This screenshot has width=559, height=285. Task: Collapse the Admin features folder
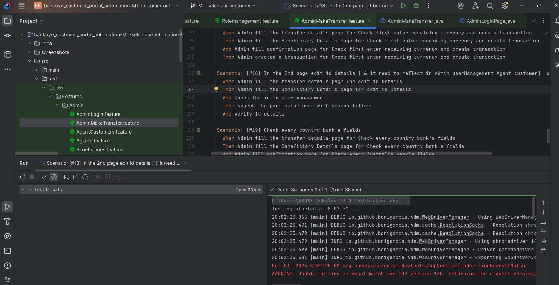pos(57,105)
